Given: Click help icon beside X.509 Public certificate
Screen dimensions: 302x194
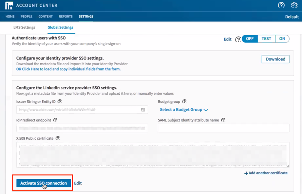Looking at the screenshot, I should click(58, 138).
